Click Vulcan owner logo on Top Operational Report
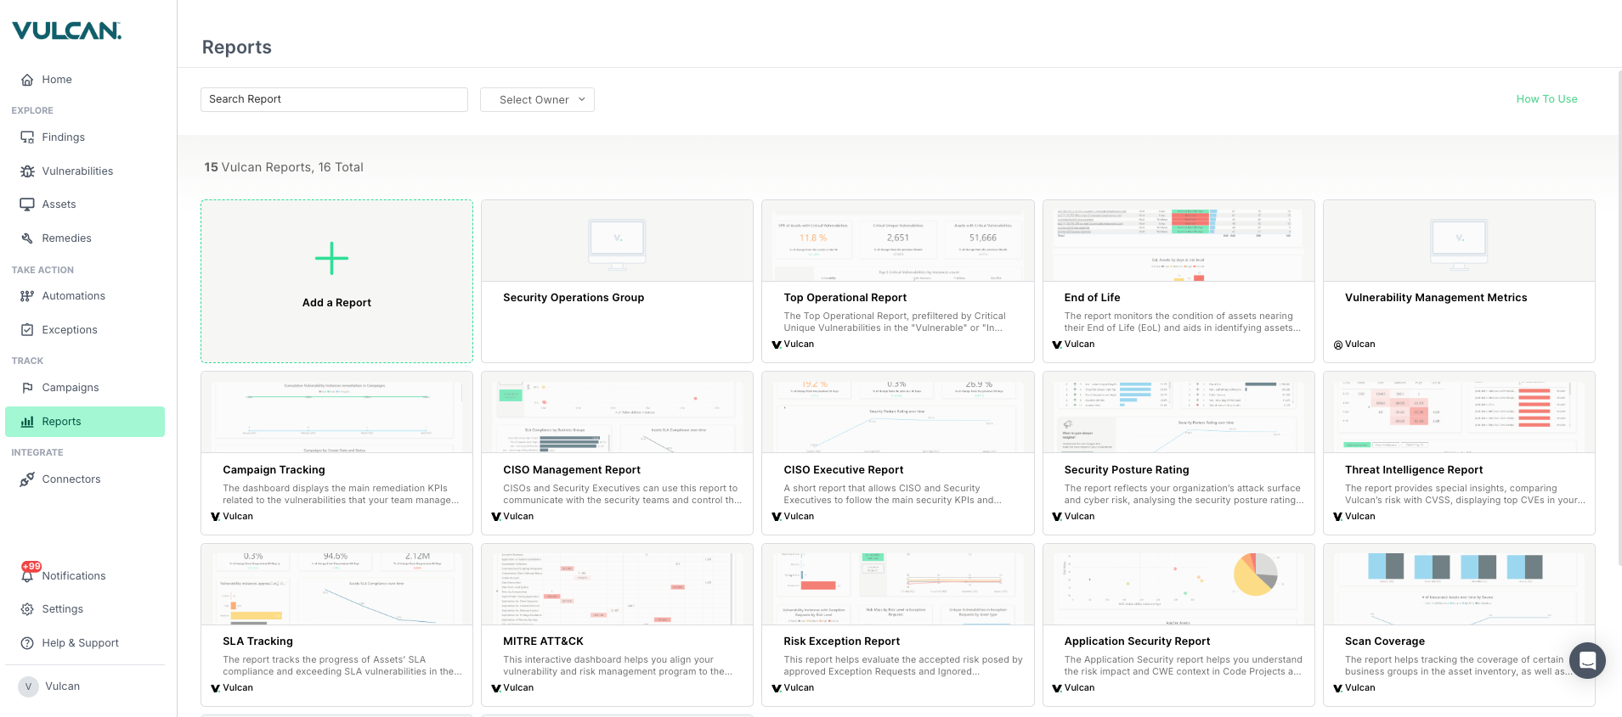Image resolution: width=1622 pixels, height=717 pixels. (x=777, y=344)
